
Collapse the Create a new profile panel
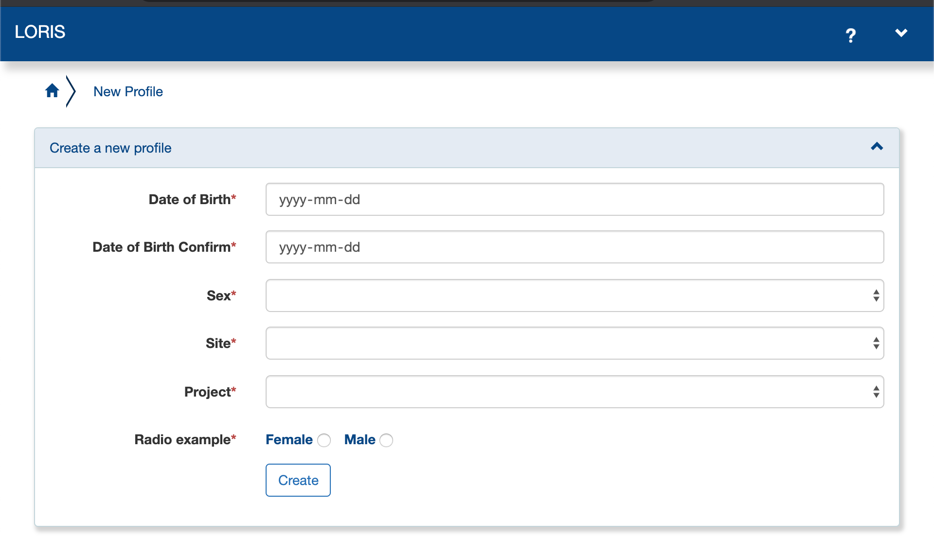click(877, 147)
